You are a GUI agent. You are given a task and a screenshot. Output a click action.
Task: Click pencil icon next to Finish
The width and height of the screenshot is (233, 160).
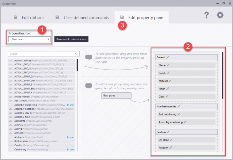click(168, 89)
